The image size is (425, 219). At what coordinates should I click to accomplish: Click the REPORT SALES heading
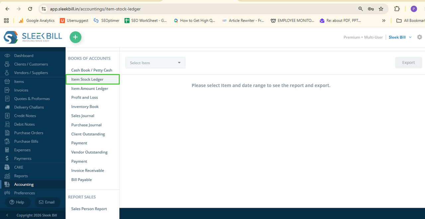tap(82, 197)
